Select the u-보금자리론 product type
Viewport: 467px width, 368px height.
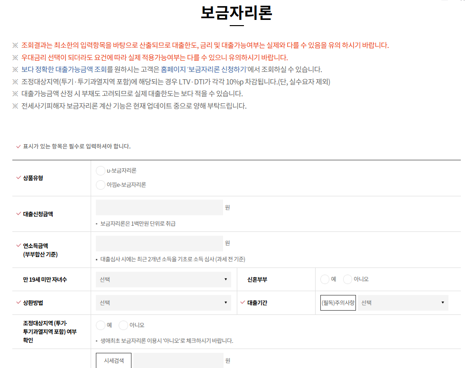(100, 171)
